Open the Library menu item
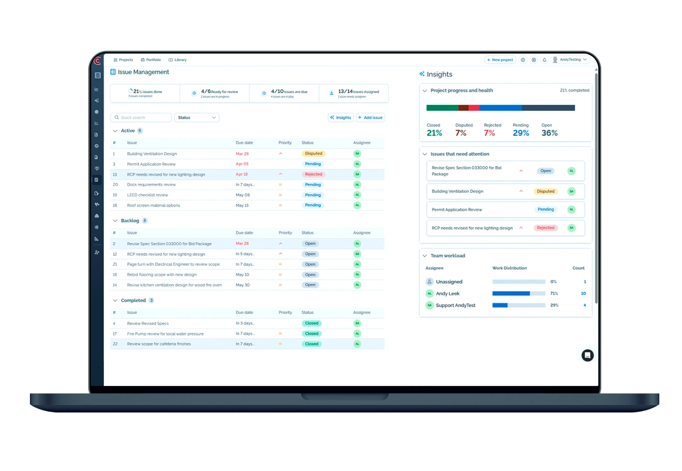Image resolution: width=682 pixels, height=471 pixels. pyautogui.click(x=178, y=60)
